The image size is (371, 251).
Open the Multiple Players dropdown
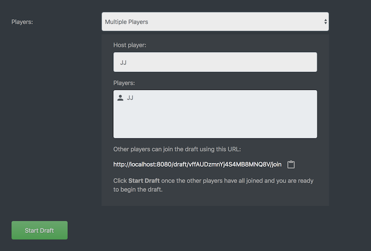[215, 21]
